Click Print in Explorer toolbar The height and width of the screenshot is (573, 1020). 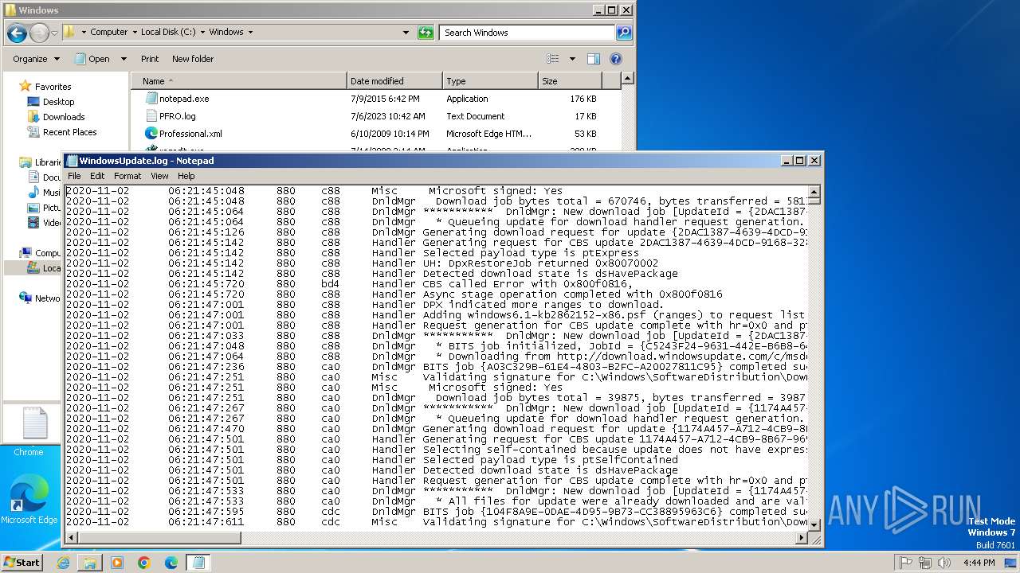(x=150, y=59)
